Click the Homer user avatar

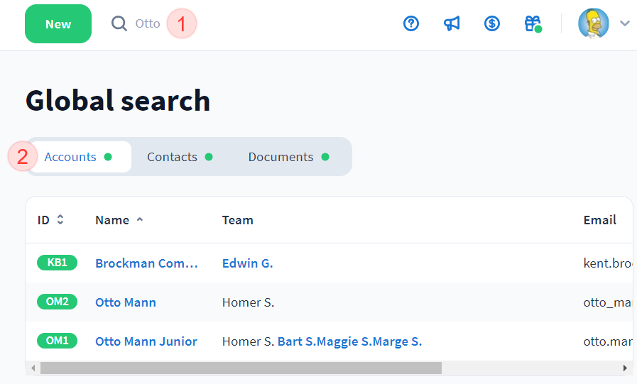click(593, 23)
